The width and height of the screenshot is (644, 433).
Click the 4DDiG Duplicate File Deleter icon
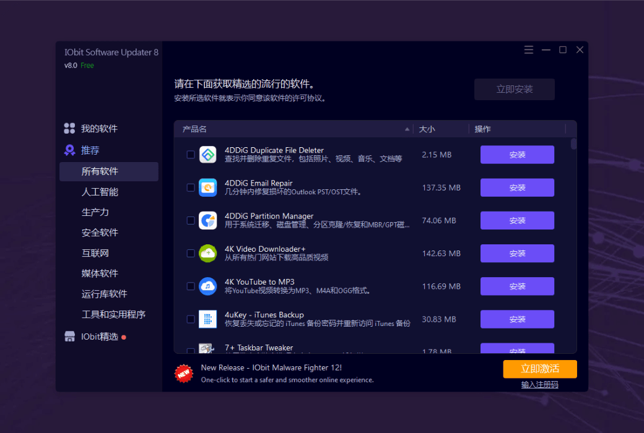(x=208, y=155)
